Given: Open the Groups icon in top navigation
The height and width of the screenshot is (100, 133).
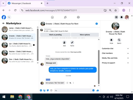Looking at the screenshot, I should (78, 17).
